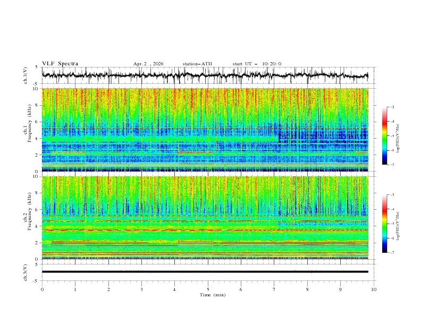421x325 pixels.
Task: Click the time axis tick label "1"
Action: point(75,289)
